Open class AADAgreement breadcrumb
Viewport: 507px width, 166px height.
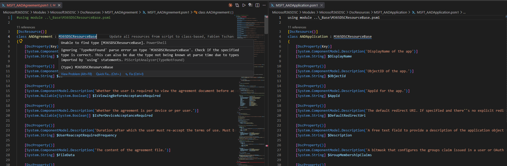pos(214,12)
